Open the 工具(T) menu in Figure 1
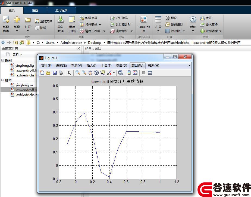Image resolution: width=251 pixels, height=197 pixels. click(x=106, y=66)
